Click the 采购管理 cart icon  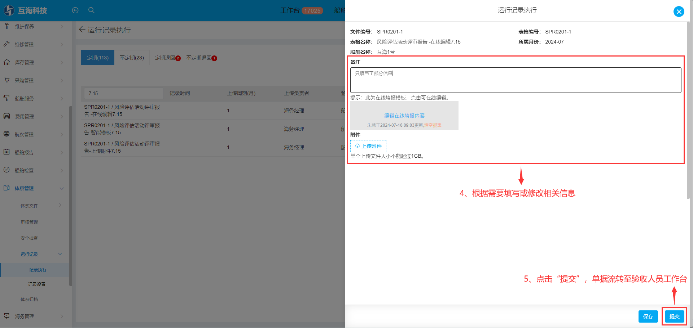tap(6, 80)
